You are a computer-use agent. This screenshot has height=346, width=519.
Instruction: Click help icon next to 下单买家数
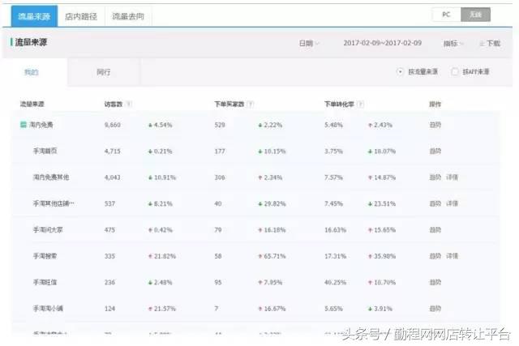click(251, 105)
